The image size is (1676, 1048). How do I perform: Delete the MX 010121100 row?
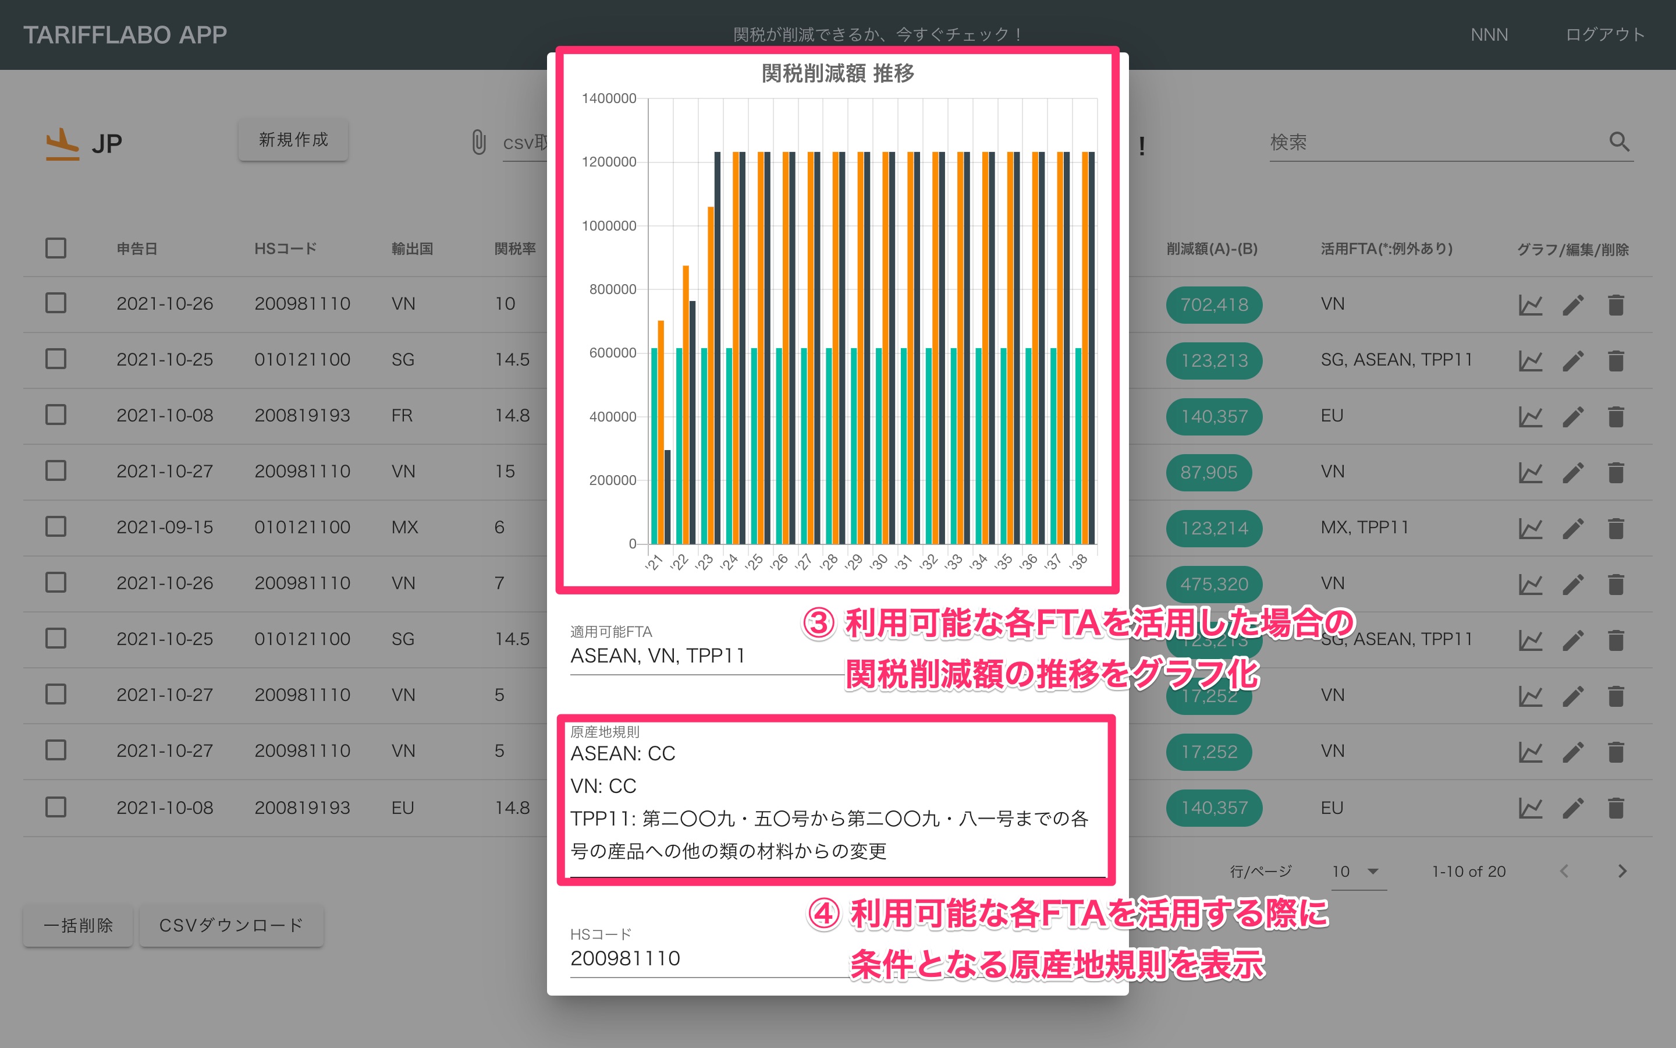tap(1615, 528)
